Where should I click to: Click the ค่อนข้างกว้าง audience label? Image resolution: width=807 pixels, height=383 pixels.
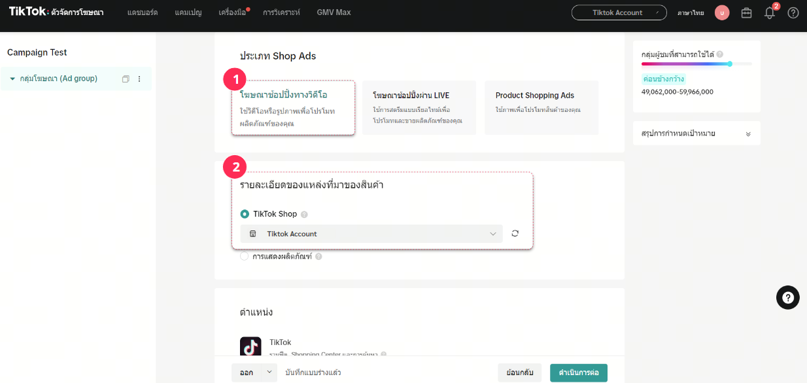664,79
